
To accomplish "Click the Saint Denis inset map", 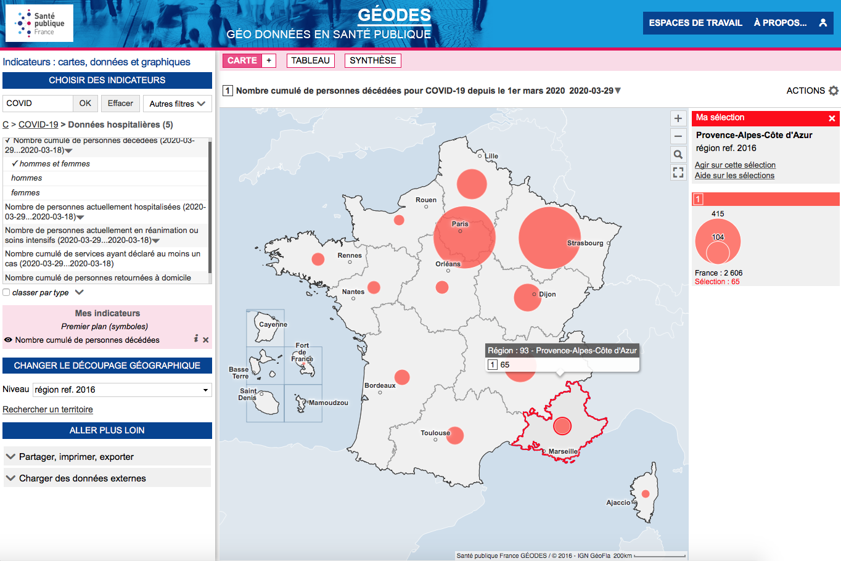I will pyautogui.click(x=266, y=403).
